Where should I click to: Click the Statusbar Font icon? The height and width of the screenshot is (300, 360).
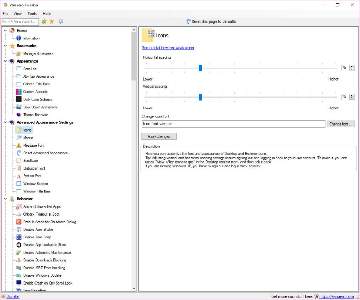[19, 168]
